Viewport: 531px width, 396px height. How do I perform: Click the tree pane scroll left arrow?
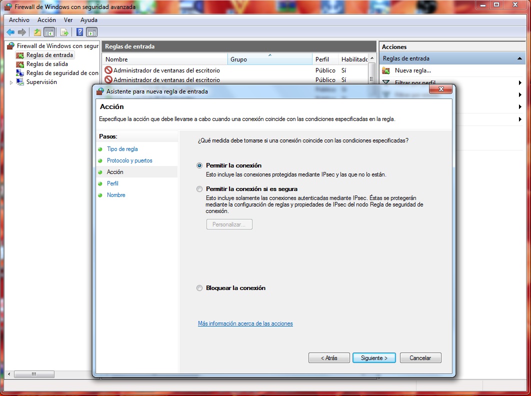(9, 374)
